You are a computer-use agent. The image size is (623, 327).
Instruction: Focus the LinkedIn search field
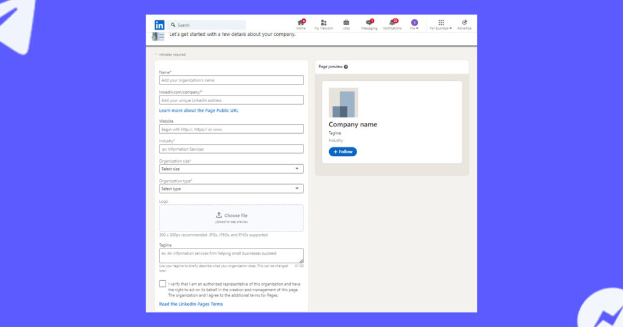click(x=206, y=25)
